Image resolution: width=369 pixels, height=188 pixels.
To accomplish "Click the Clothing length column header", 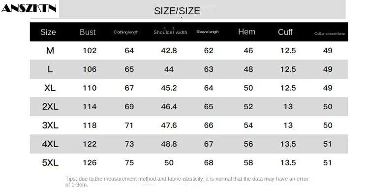I will [x=126, y=32].
